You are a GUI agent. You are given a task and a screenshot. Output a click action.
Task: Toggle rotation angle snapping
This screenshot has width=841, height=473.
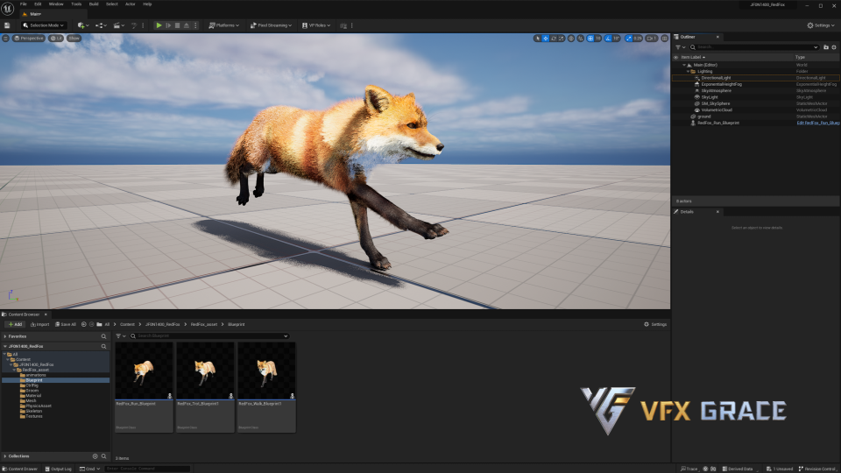608,38
